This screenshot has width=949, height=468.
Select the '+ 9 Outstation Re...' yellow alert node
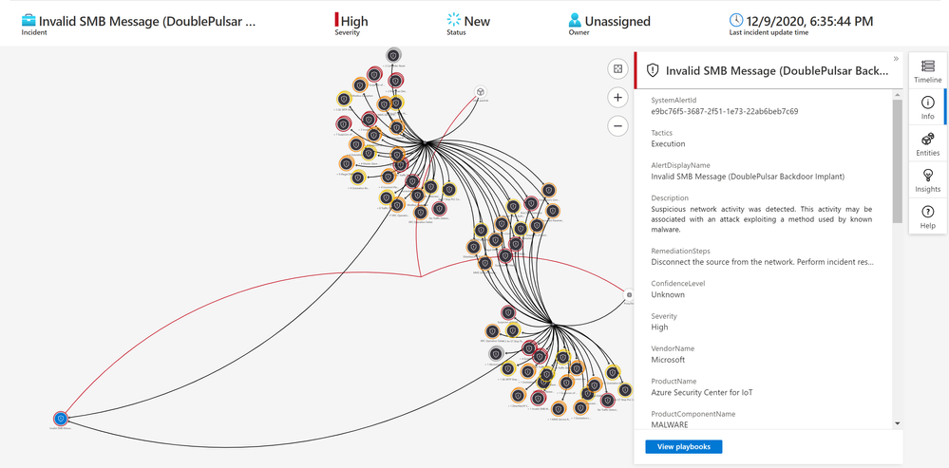coord(358,178)
